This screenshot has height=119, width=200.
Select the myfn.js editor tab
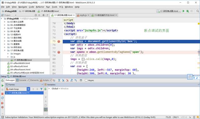click(83, 15)
